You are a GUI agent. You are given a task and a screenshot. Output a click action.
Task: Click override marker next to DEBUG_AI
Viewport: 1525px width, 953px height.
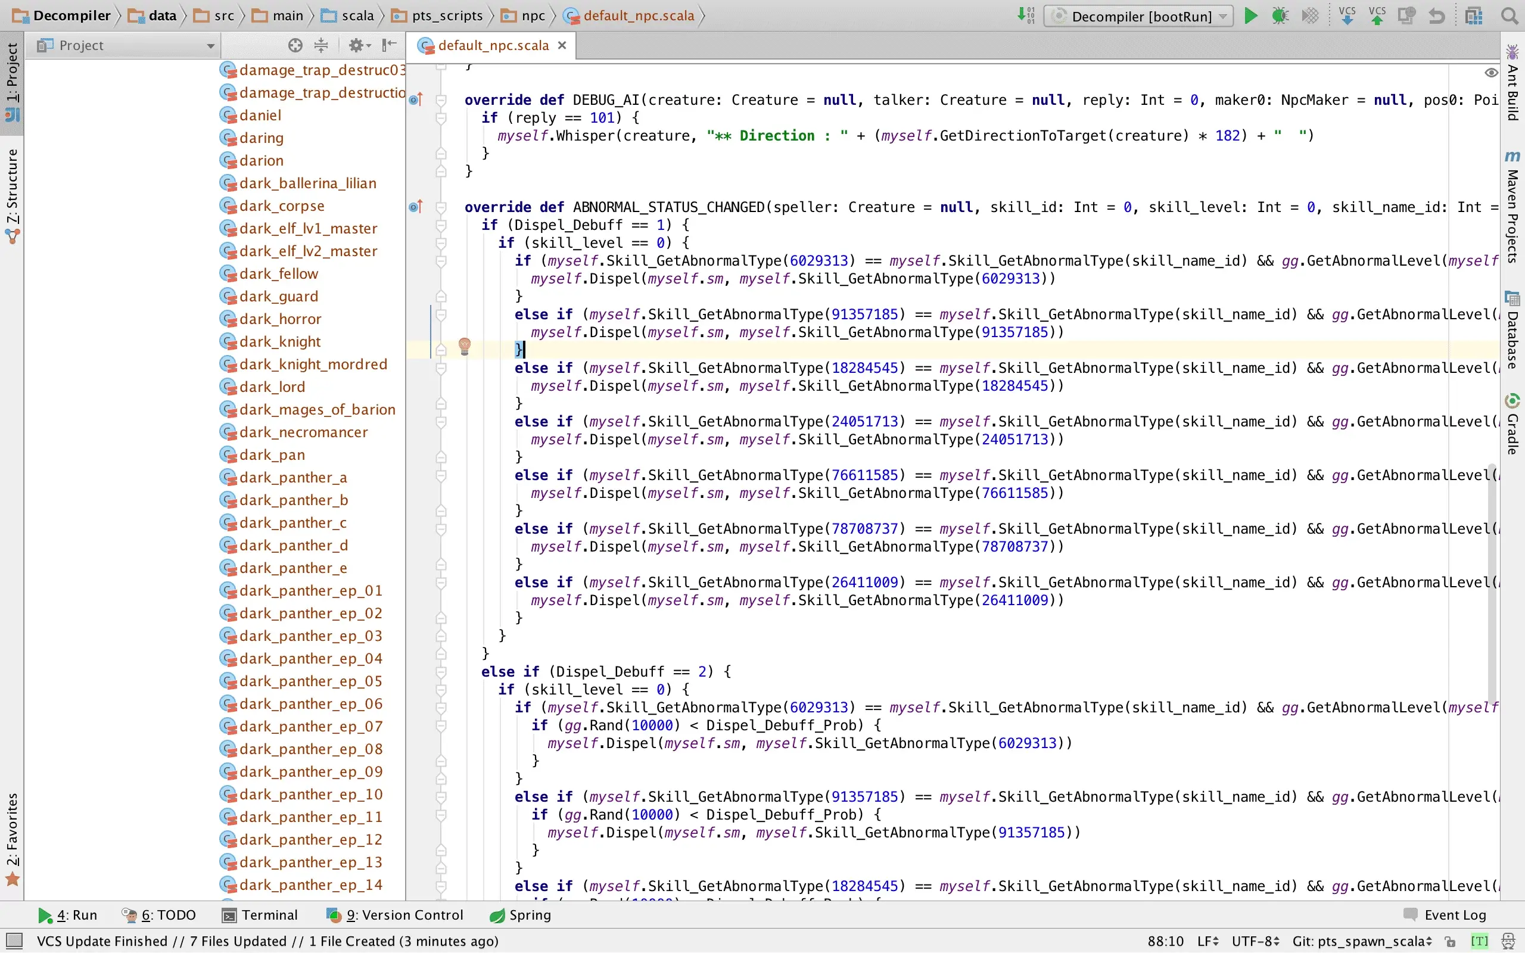coord(416,99)
